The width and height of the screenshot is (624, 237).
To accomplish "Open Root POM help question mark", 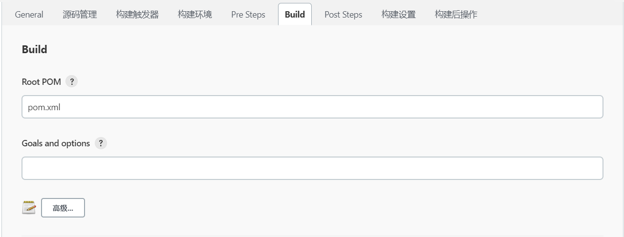I will [71, 82].
